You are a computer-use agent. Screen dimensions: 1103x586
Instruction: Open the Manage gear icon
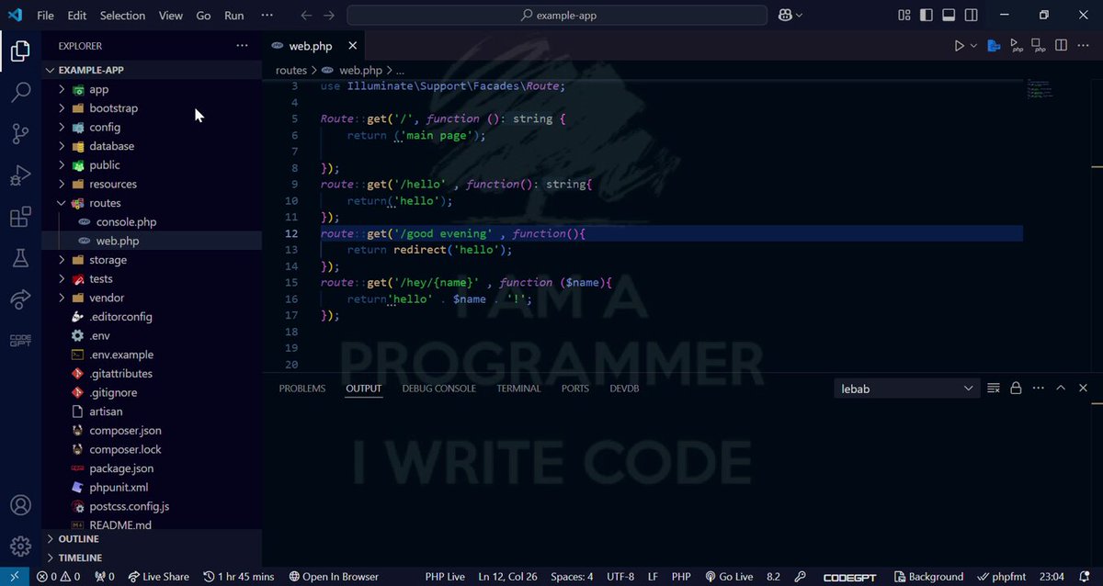coord(20,547)
